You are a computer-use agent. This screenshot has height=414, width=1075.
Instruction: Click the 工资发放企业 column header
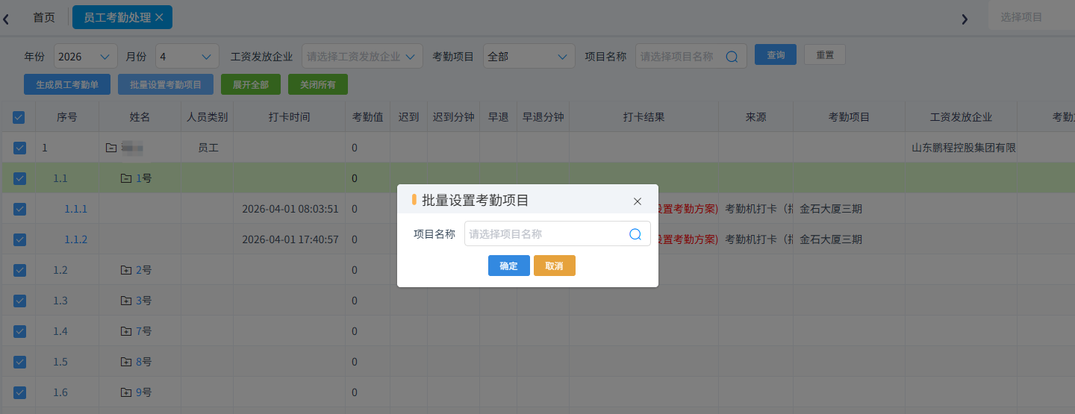point(962,117)
